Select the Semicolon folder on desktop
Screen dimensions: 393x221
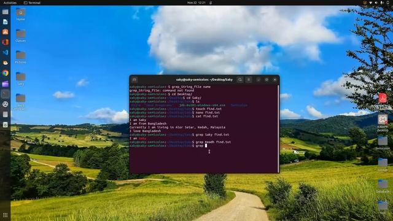(x=383, y=143)
